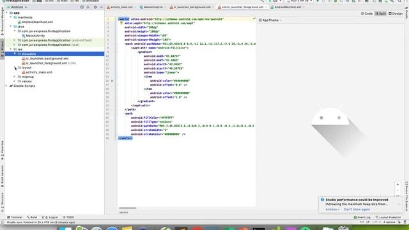Click the line separator LF indicator

[368, 222]
